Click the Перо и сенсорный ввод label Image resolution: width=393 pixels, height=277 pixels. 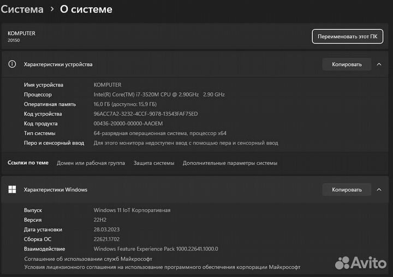54,143
